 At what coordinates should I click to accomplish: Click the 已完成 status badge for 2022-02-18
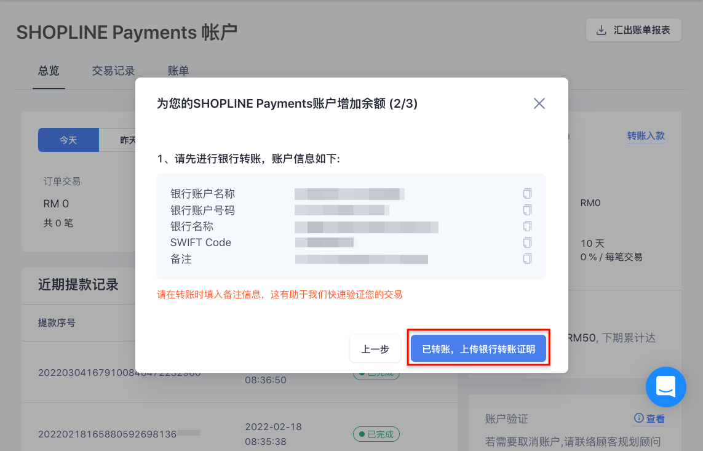[376, 434]
